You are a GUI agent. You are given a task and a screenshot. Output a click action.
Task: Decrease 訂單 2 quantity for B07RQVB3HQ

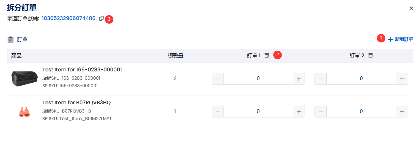(321, 112)
